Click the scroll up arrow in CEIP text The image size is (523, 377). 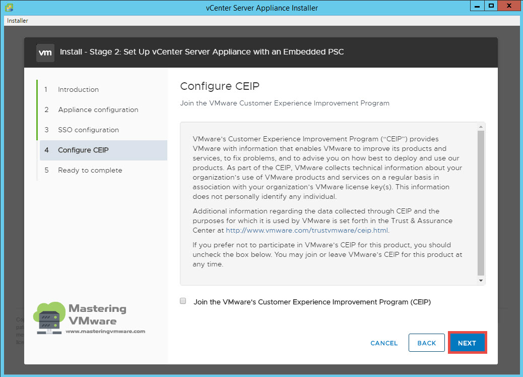481,127
